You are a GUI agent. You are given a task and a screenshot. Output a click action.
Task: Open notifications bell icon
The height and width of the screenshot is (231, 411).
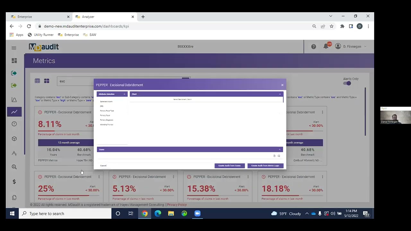(x=326, y=47)
